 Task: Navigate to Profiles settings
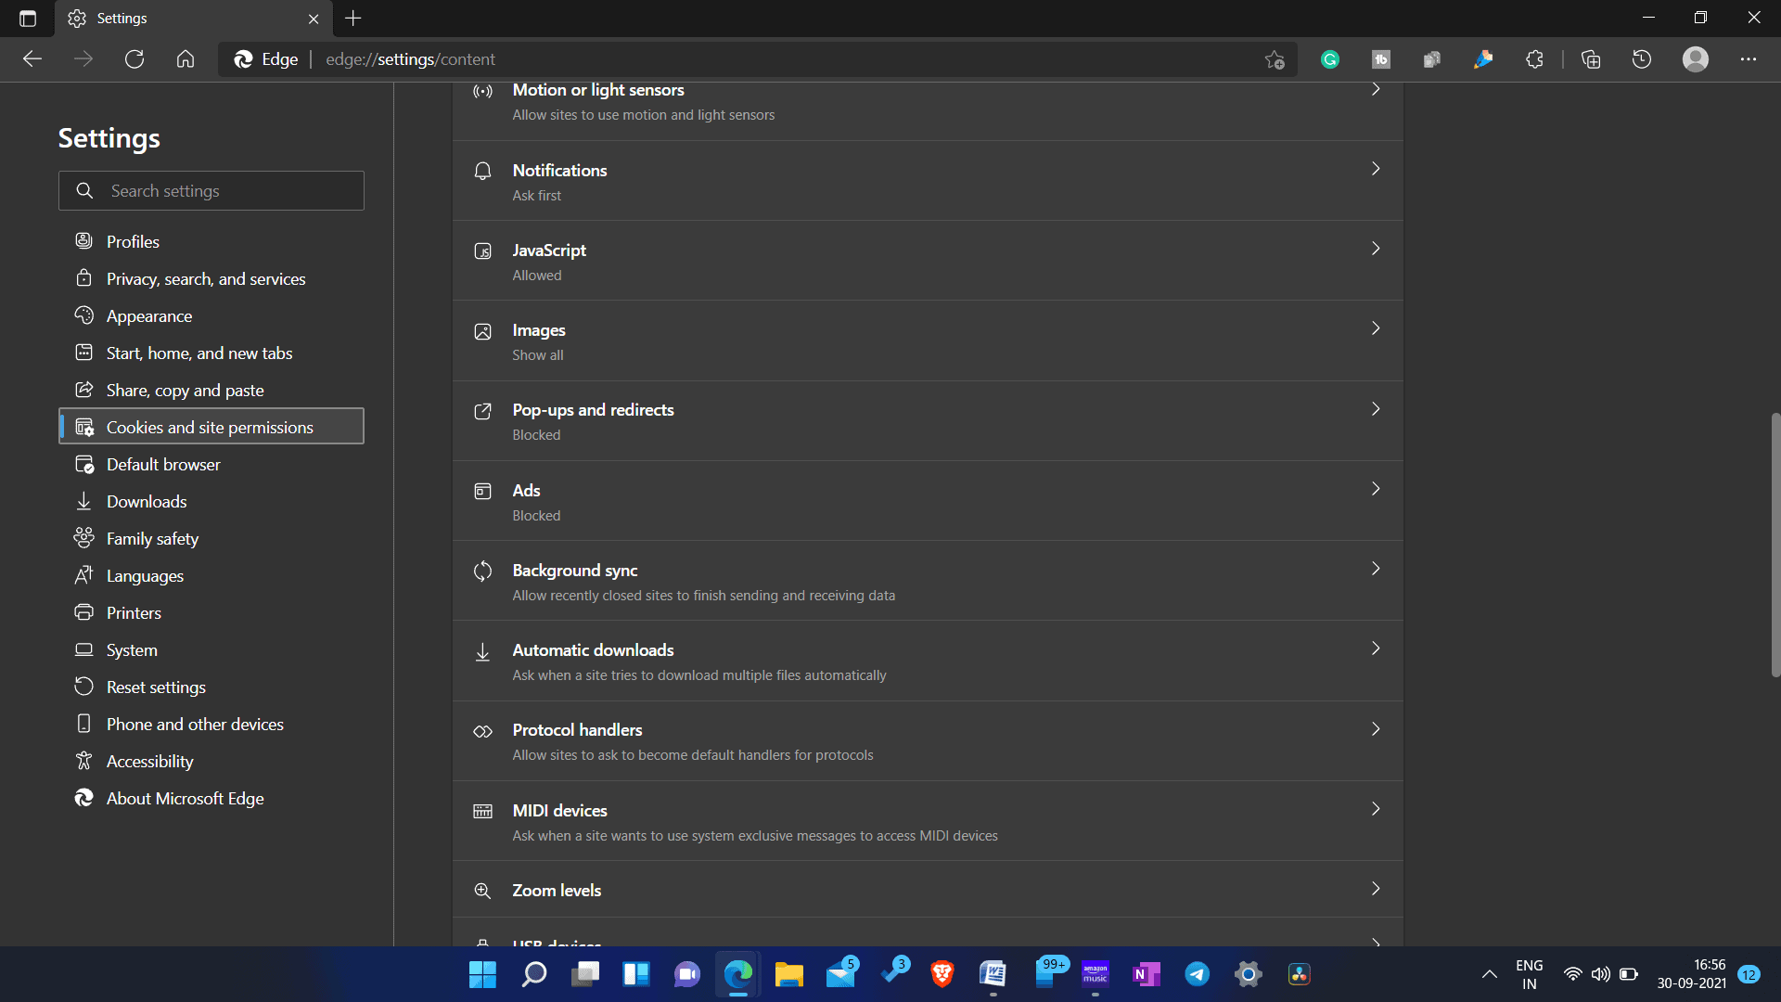tap(132, 241)
